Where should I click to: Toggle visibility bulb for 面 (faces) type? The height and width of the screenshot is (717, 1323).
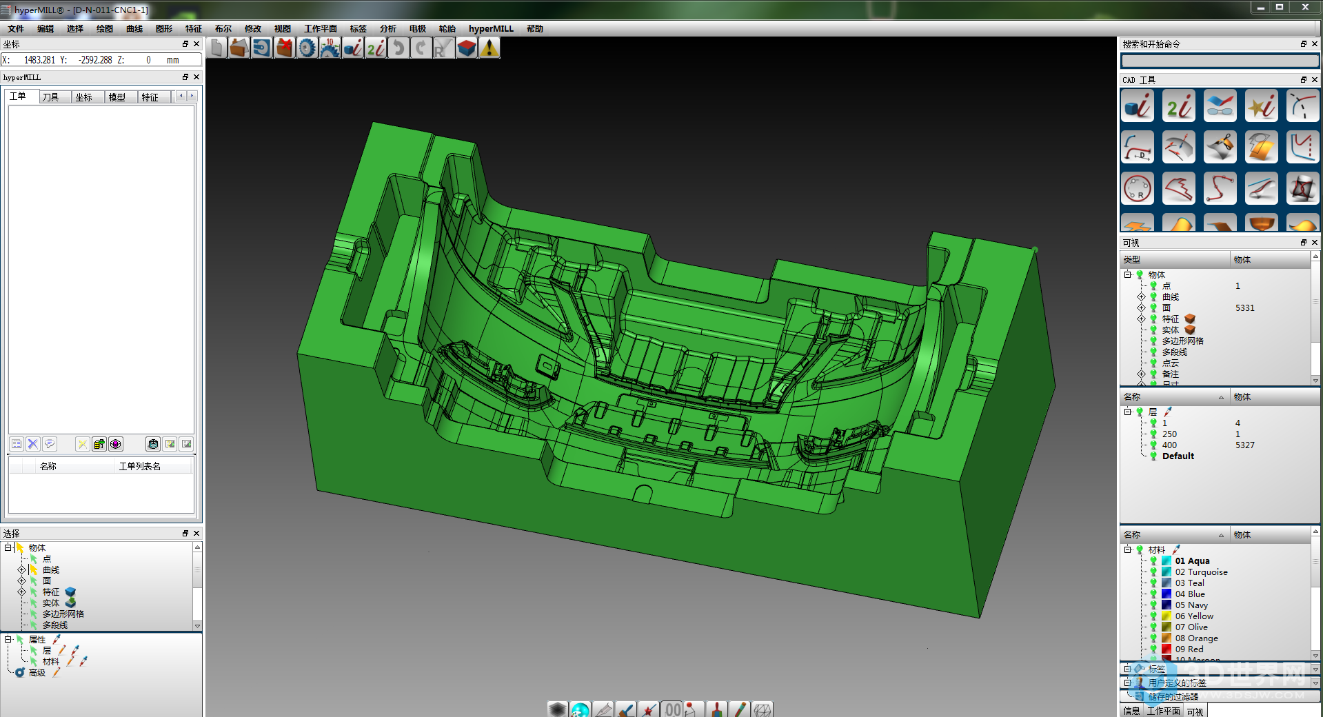[x=1153, y=308]
